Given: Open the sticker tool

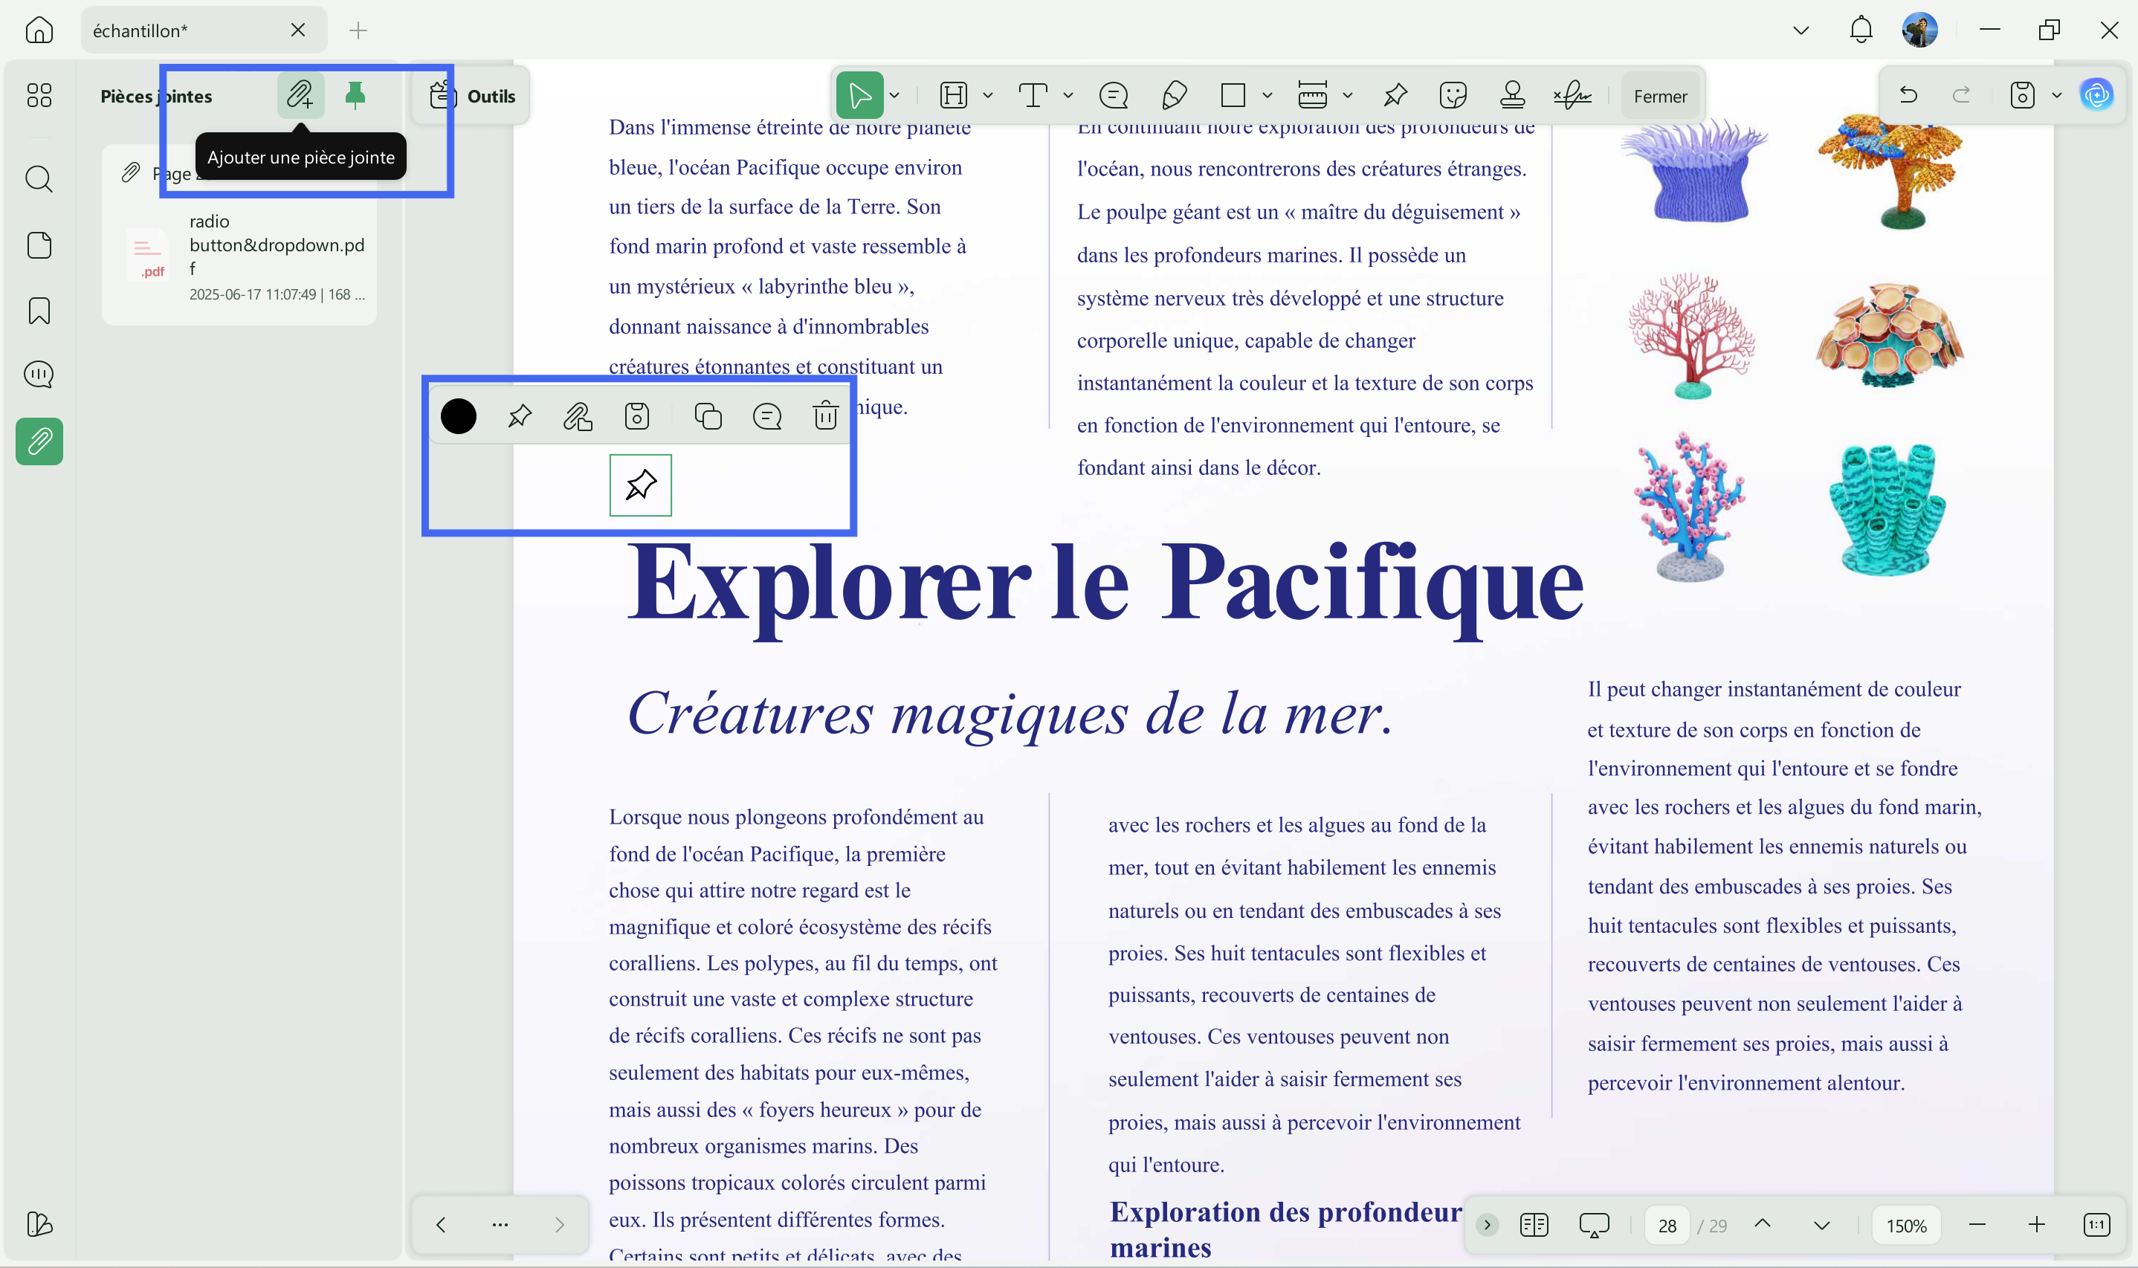Looking at the screenshot, I should coord(1453,96).
